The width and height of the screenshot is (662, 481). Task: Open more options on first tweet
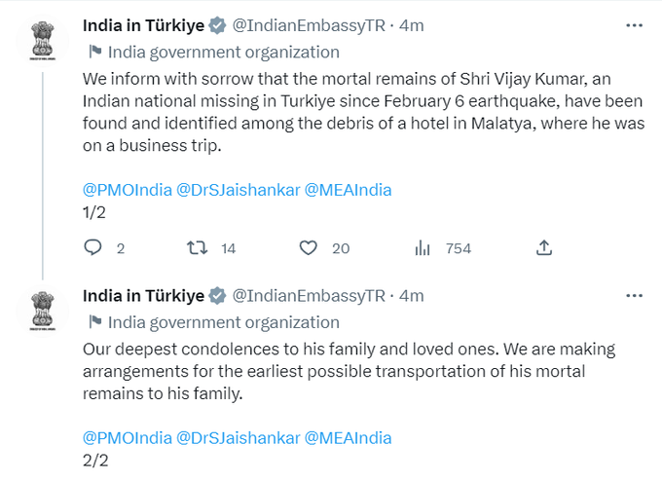click(634, 25)
